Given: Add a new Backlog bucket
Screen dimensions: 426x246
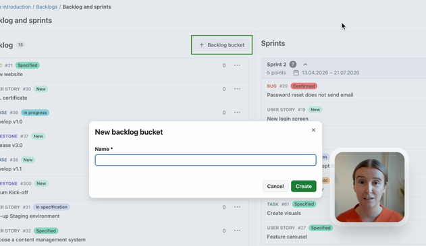Looking at the screenshot, I should tap(221, 45).
